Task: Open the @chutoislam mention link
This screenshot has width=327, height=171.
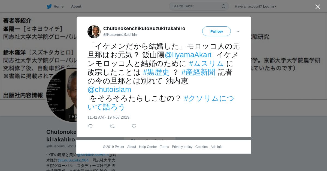Action: tap(109, 90)
